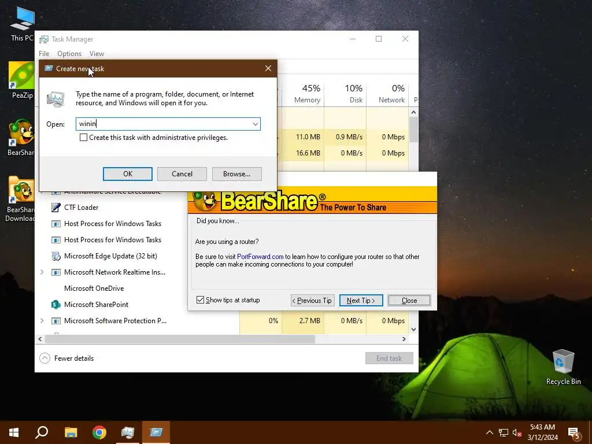The image size is (592, 444).
Task: Click the horizontal scrollbar right arrow
Action: [x=404, y=339]
